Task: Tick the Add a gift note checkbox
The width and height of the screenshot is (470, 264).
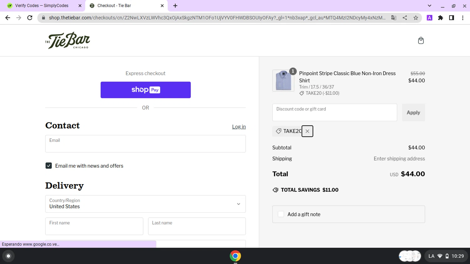Action: tap(281, 214)
